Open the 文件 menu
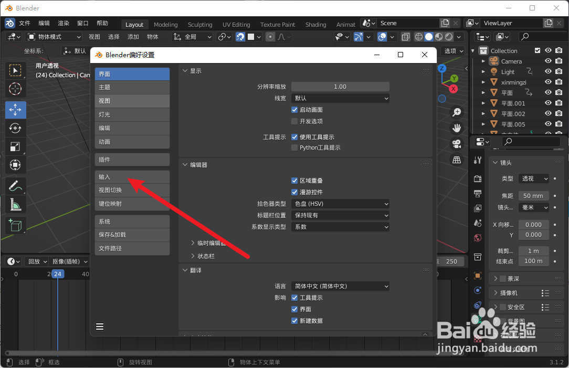Viewport: 569px width, 368px height. click(25, 23)
